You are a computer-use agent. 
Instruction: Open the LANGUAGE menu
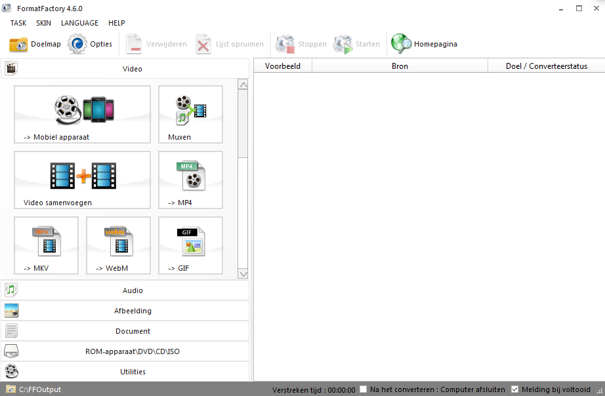point(79,23)
